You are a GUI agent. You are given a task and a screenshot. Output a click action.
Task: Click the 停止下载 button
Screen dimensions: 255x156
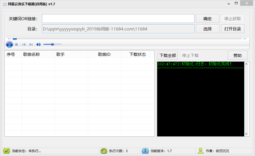[x=190, y=55]
